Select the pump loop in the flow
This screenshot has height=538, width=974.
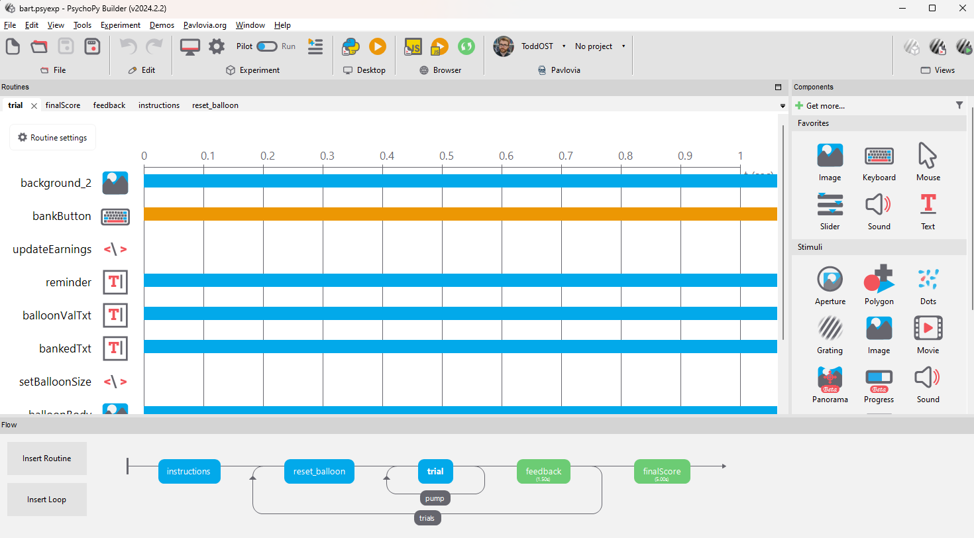coord(435,498)
